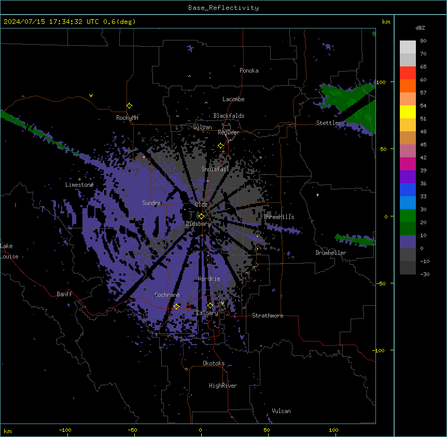Click the RedDeer city label
Viewport: 447px width, 437px height.
pos(228,132)
